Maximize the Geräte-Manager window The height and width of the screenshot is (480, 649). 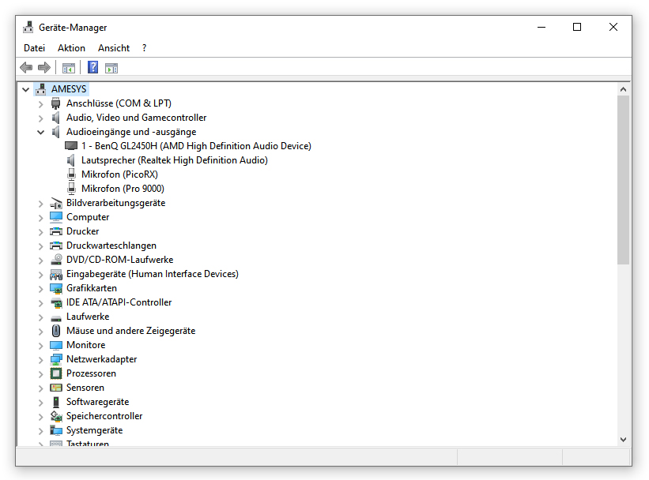(577, 28)
